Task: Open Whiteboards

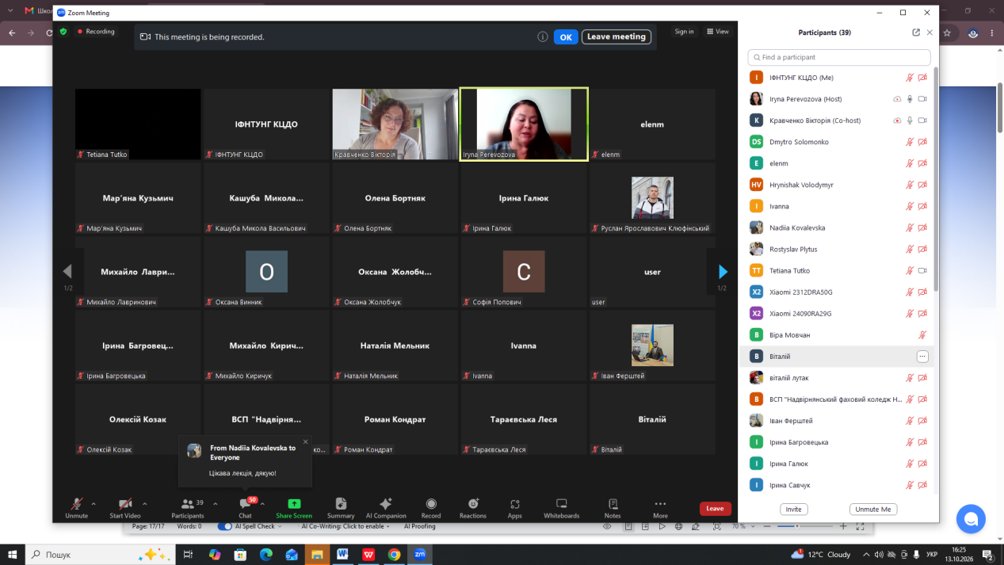Action: click(562, 507)
